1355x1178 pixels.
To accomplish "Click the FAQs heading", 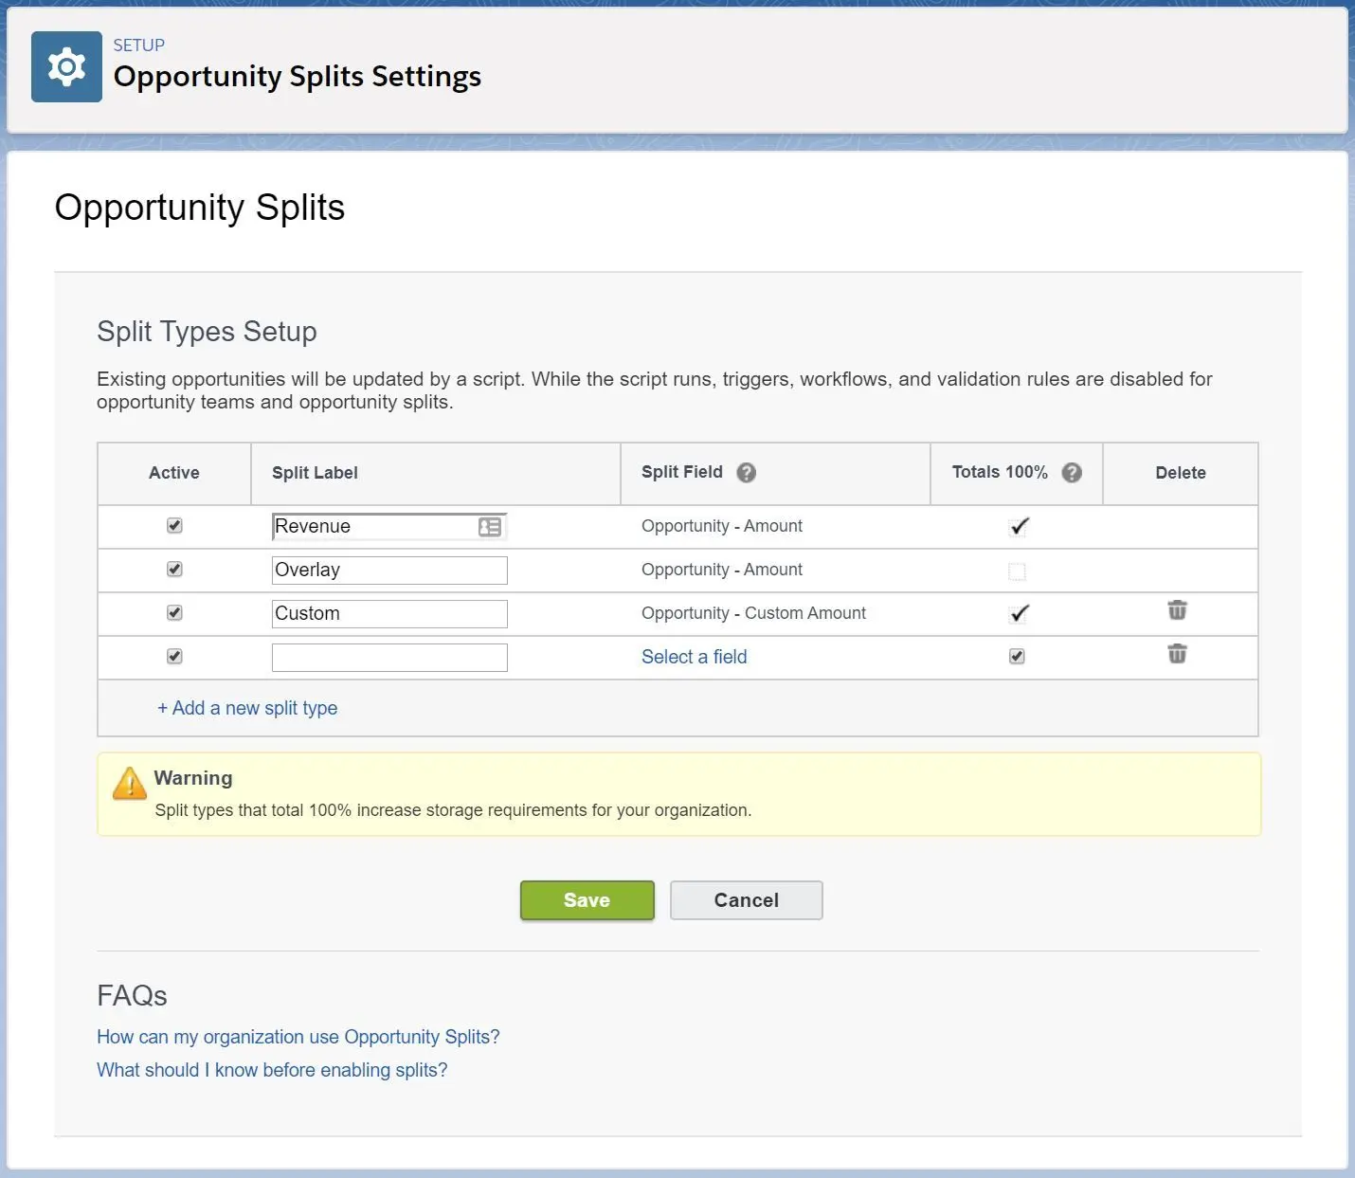I will coord(132,995).
